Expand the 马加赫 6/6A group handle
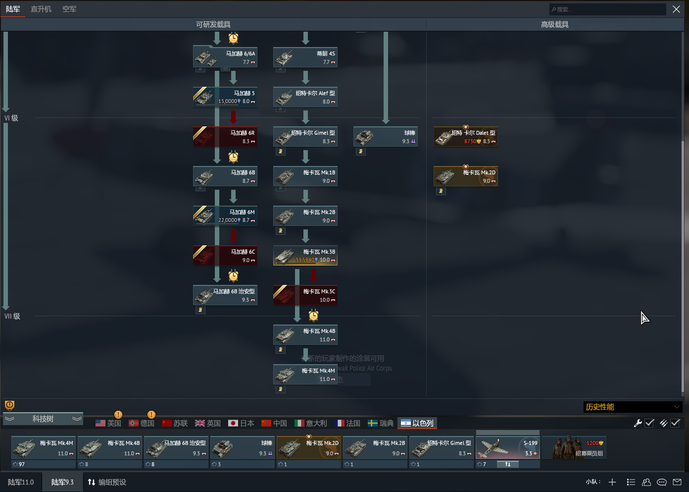 coord(225,69)
